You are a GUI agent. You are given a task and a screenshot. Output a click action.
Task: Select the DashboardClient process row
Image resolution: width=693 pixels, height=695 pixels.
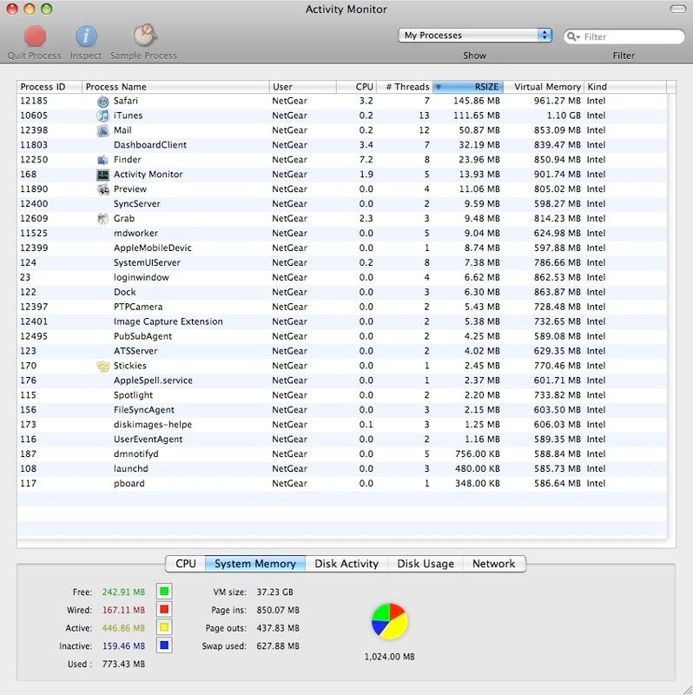coord(342,145)
